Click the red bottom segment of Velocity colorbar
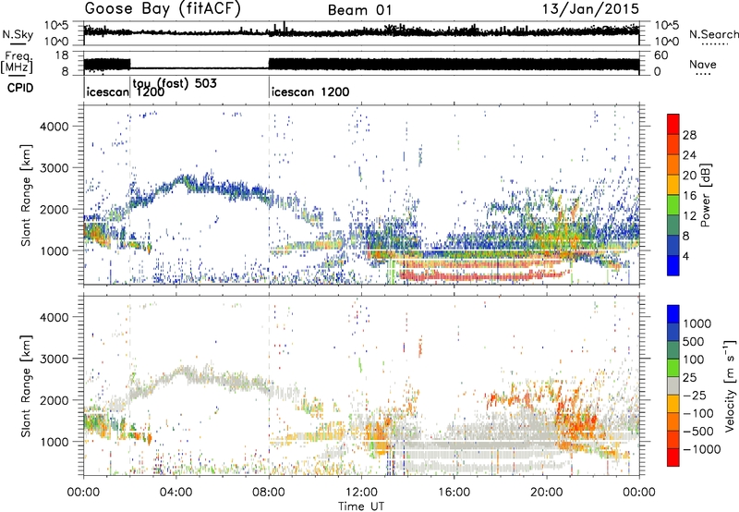 [673, 457]
